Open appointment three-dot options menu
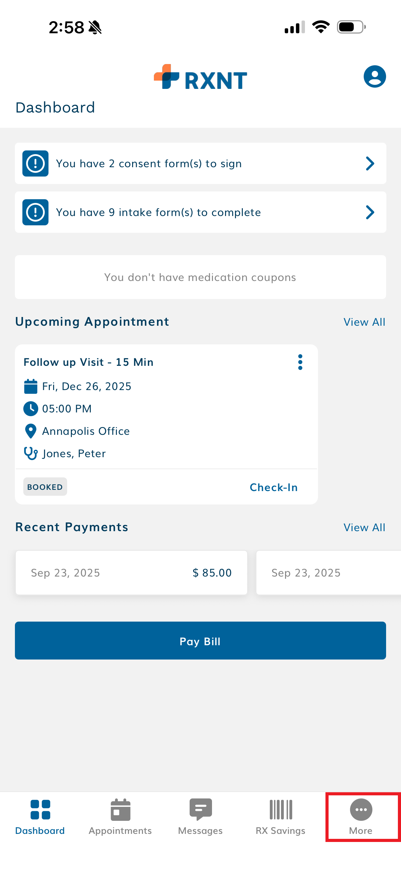401x869 pixels. click(x=300, y=362)
